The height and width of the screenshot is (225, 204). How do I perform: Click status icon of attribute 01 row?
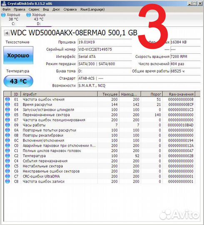(7, 99)
